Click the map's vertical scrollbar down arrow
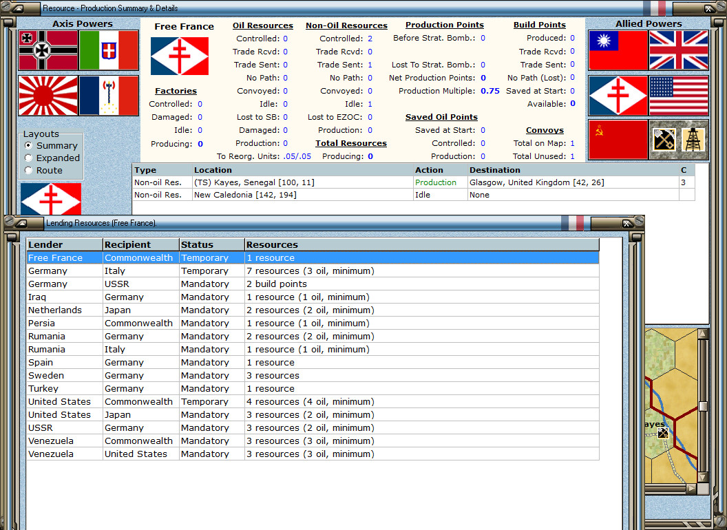This screenshot has height=530, width=727. click(x=703, y=477)
